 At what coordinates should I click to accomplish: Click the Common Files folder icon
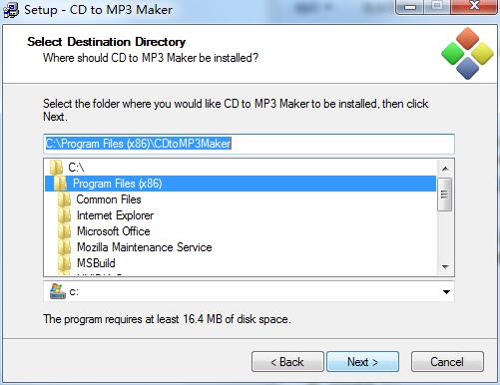(x=64, y=199)
